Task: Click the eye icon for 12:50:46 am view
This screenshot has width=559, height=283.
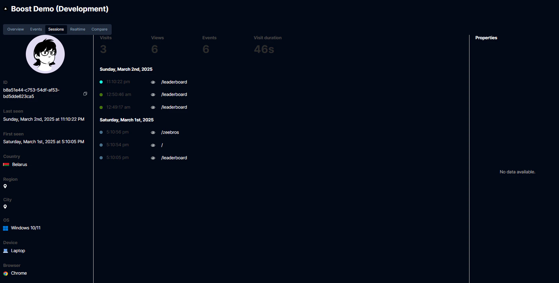Action: (153, 95)
